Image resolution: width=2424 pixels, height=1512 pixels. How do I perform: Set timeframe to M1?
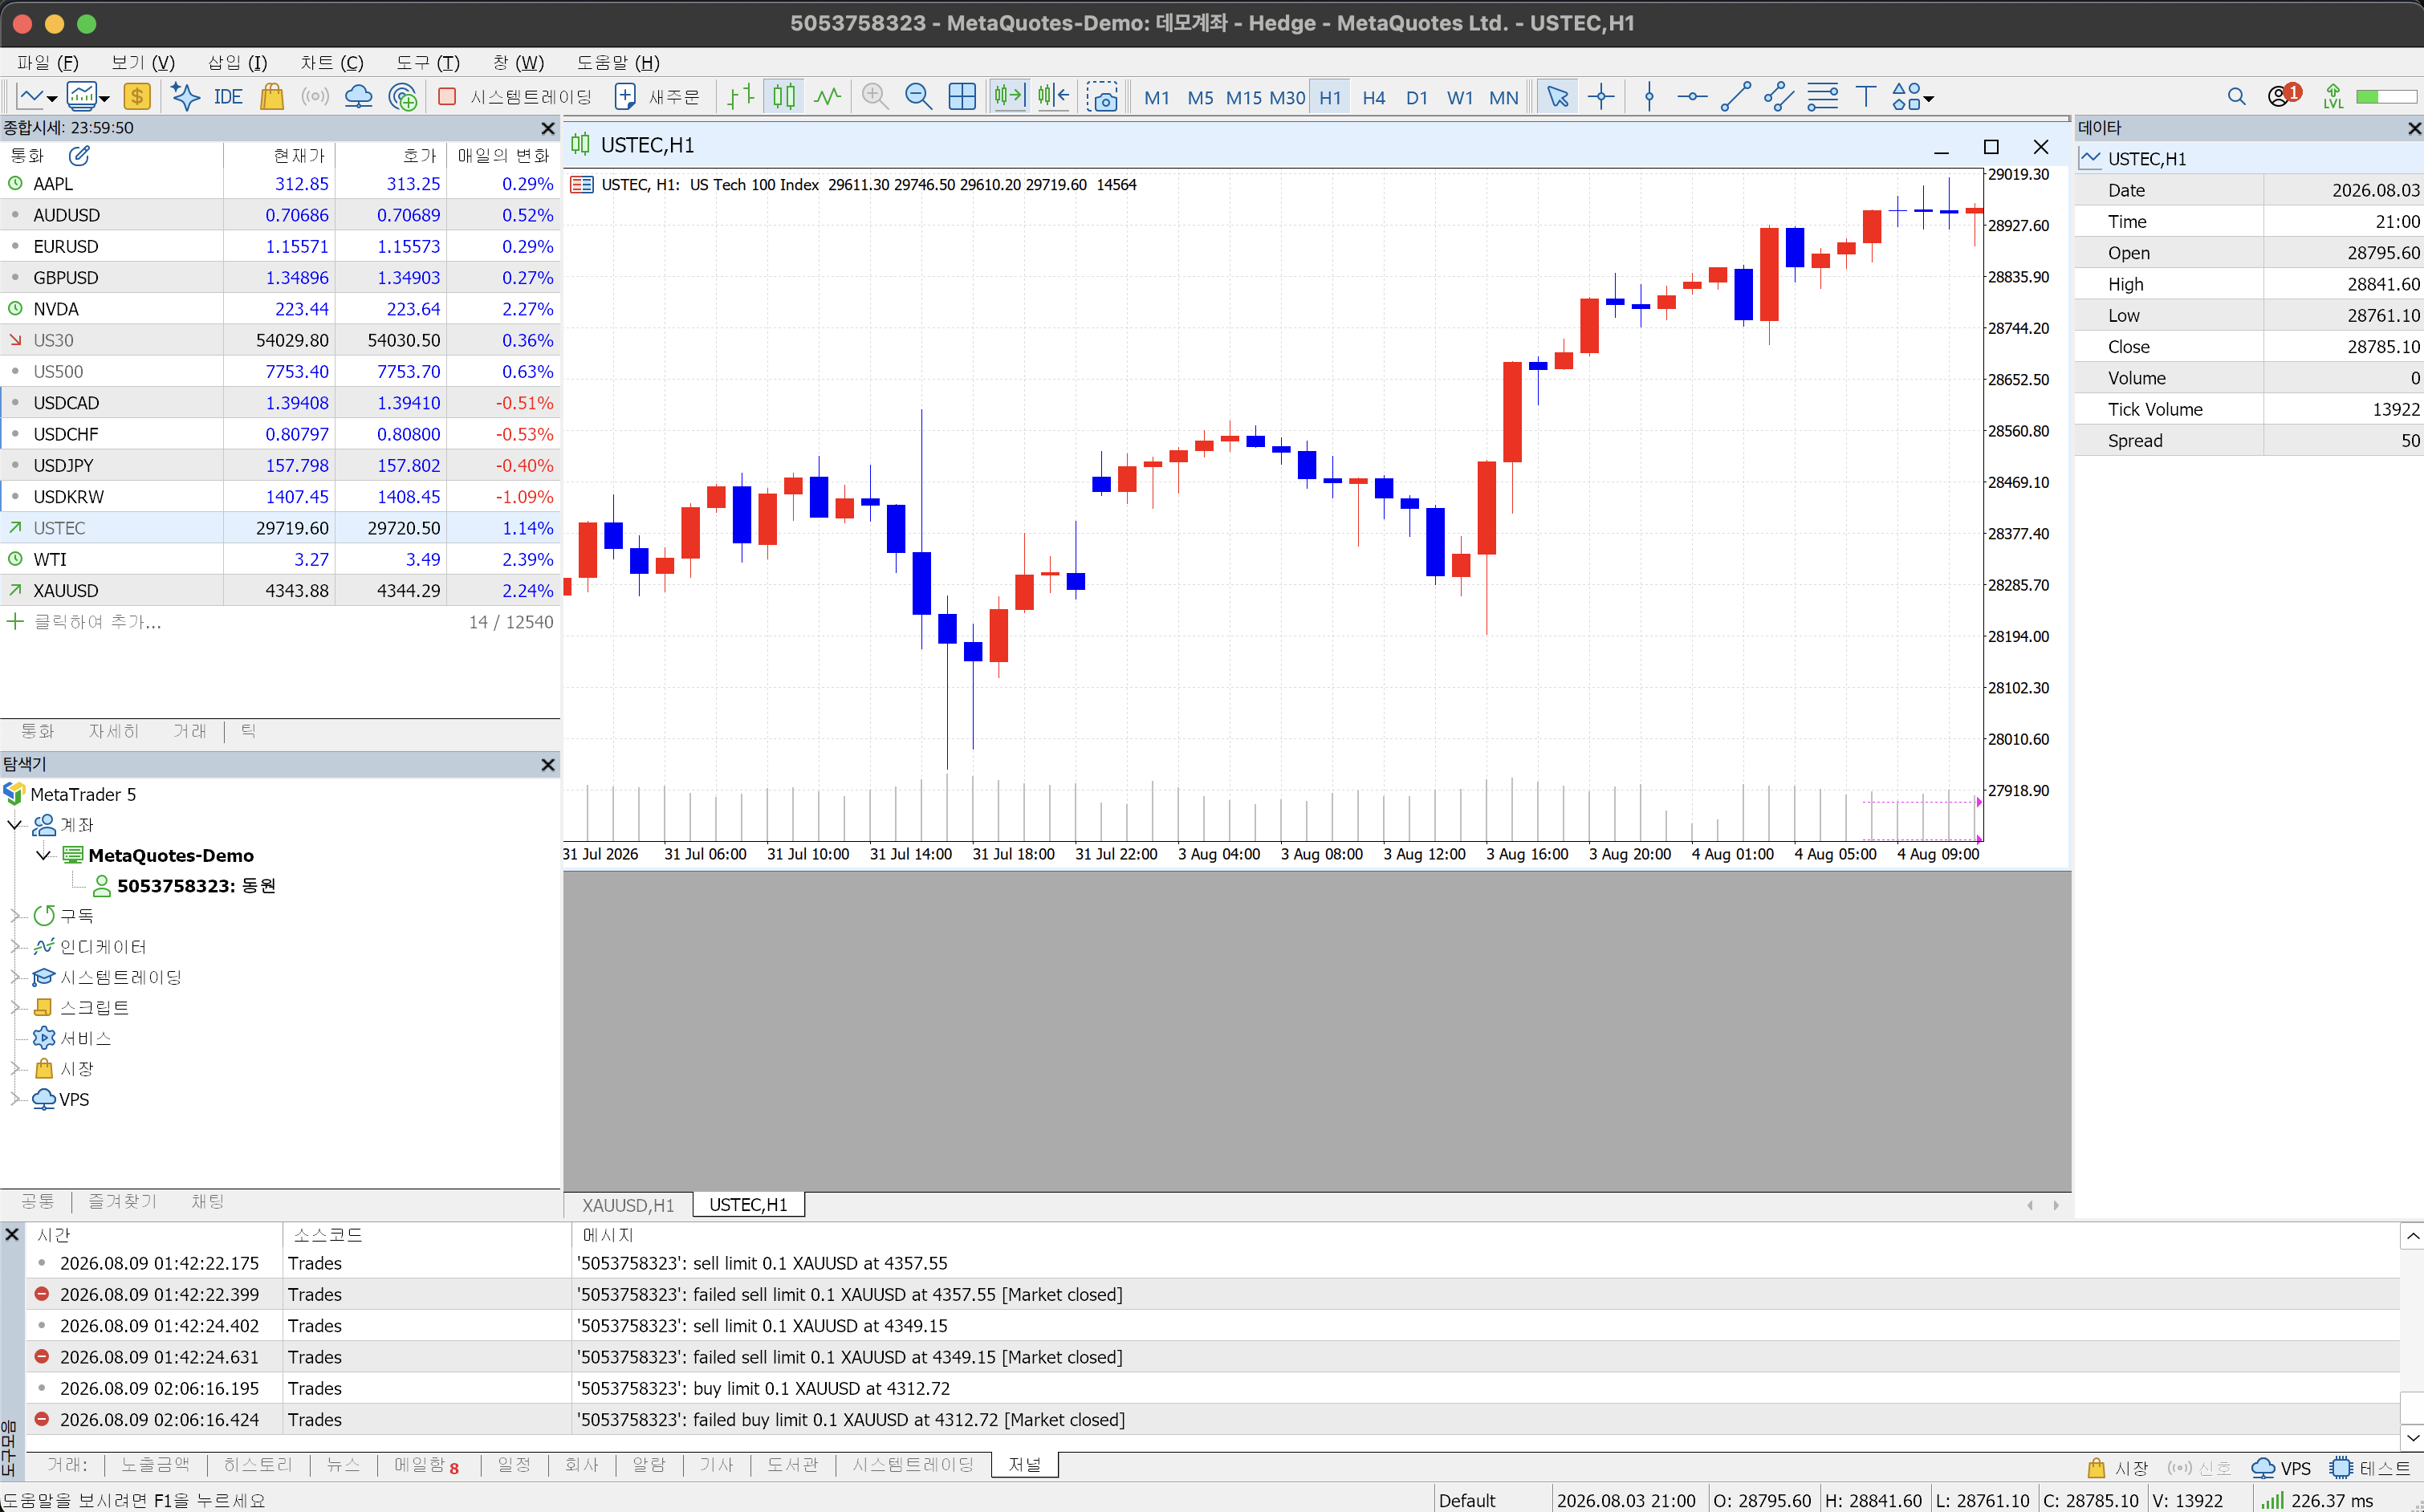coord(1157,98)
